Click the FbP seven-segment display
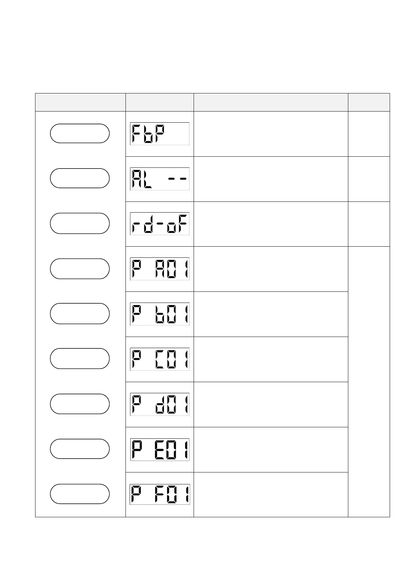This screenshot has width=414, height=585. click(x=160, y=134)
